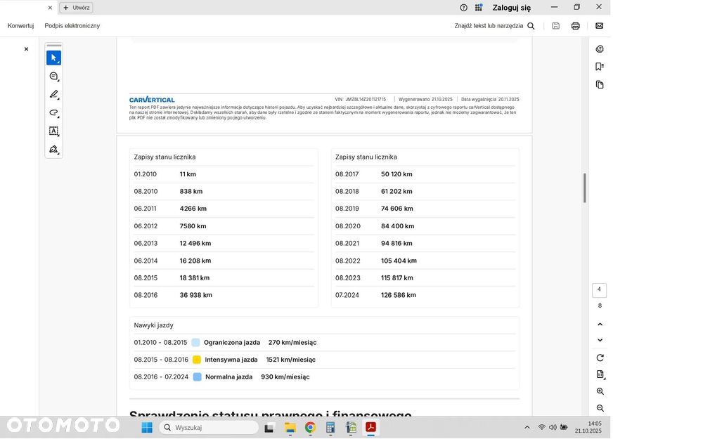Open Calculator from the taskbar
This screenshot has width=703, height=439.
point(330,428)
